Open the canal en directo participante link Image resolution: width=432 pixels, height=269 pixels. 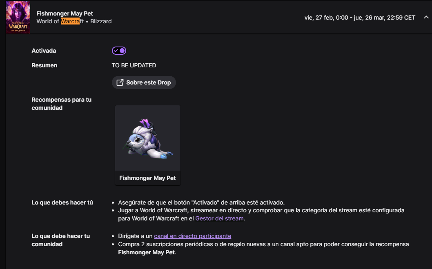click(192, 236)
